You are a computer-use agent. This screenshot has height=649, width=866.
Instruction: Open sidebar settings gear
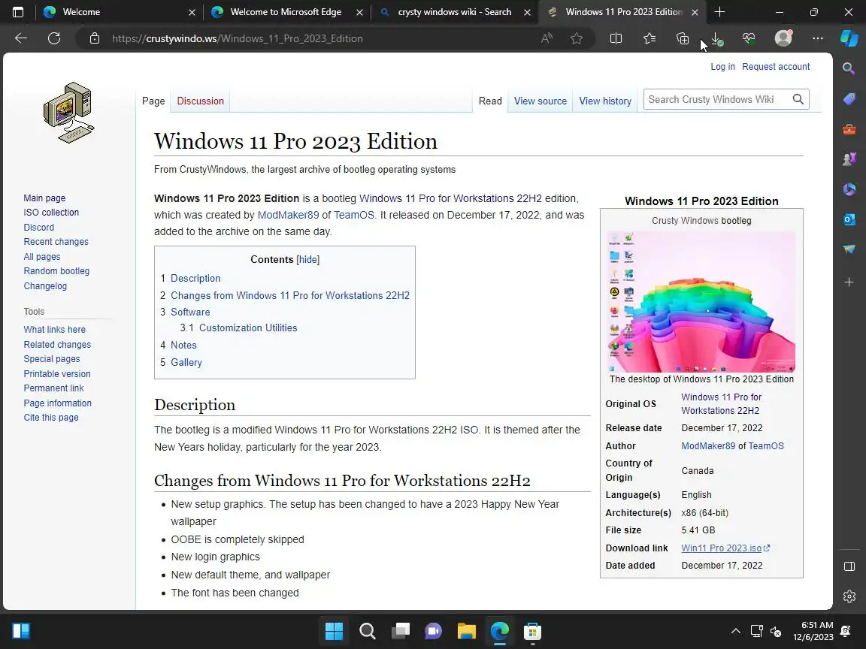click(x=849, y=596)
